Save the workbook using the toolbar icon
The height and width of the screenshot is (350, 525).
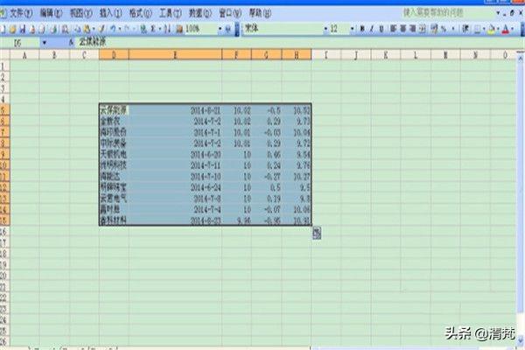(23, 29)
